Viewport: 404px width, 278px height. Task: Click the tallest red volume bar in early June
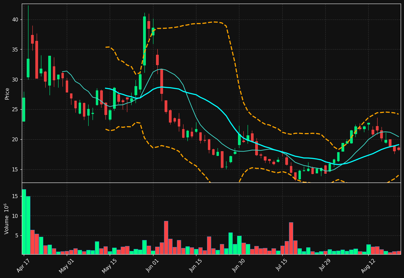pyautogui.click(x=166, y=237)
